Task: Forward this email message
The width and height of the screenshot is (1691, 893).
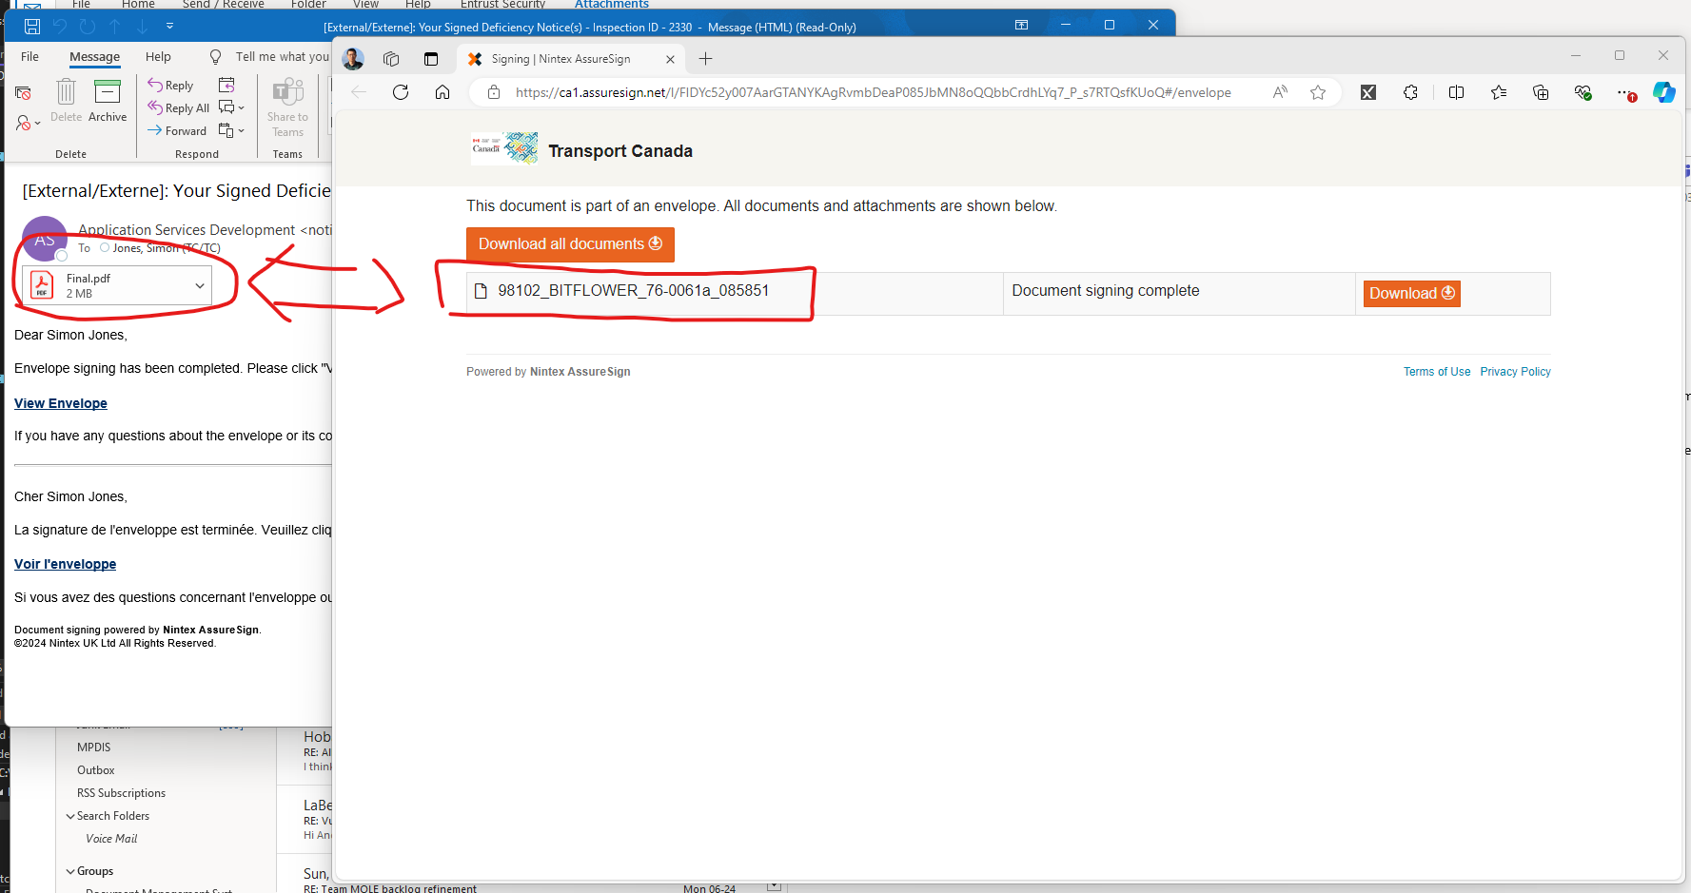Action: pos(177,131)
